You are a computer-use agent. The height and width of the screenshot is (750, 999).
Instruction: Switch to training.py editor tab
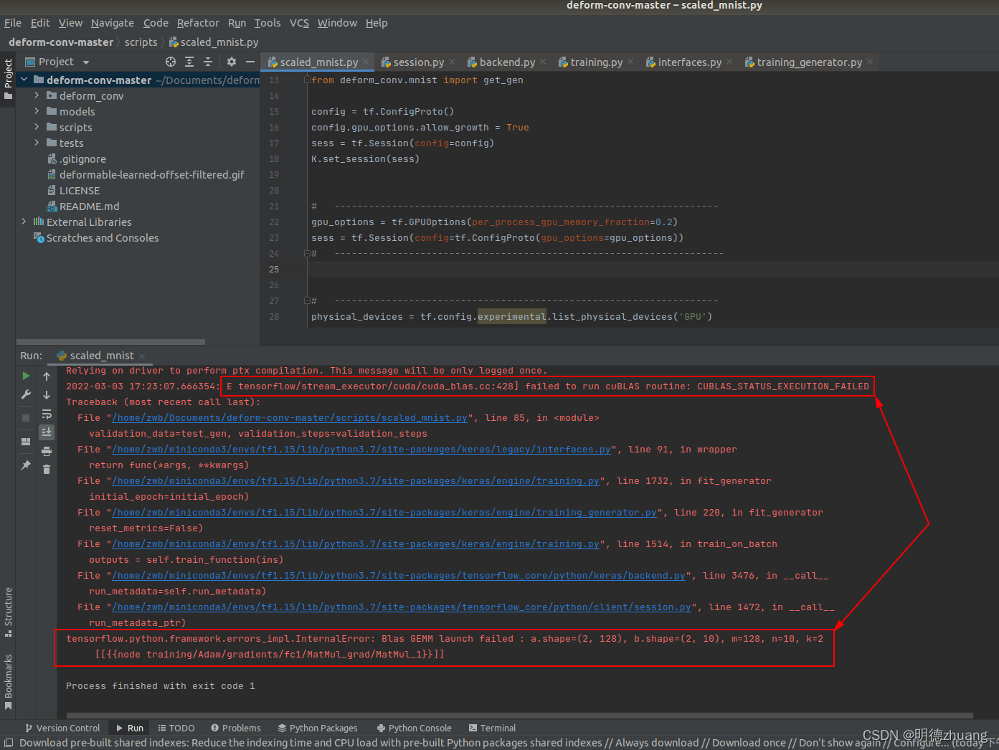596,62
